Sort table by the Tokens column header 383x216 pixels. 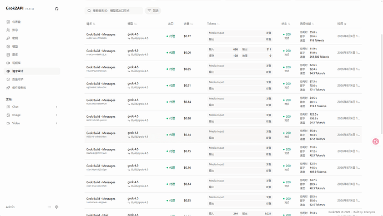[x=213, y=24]
